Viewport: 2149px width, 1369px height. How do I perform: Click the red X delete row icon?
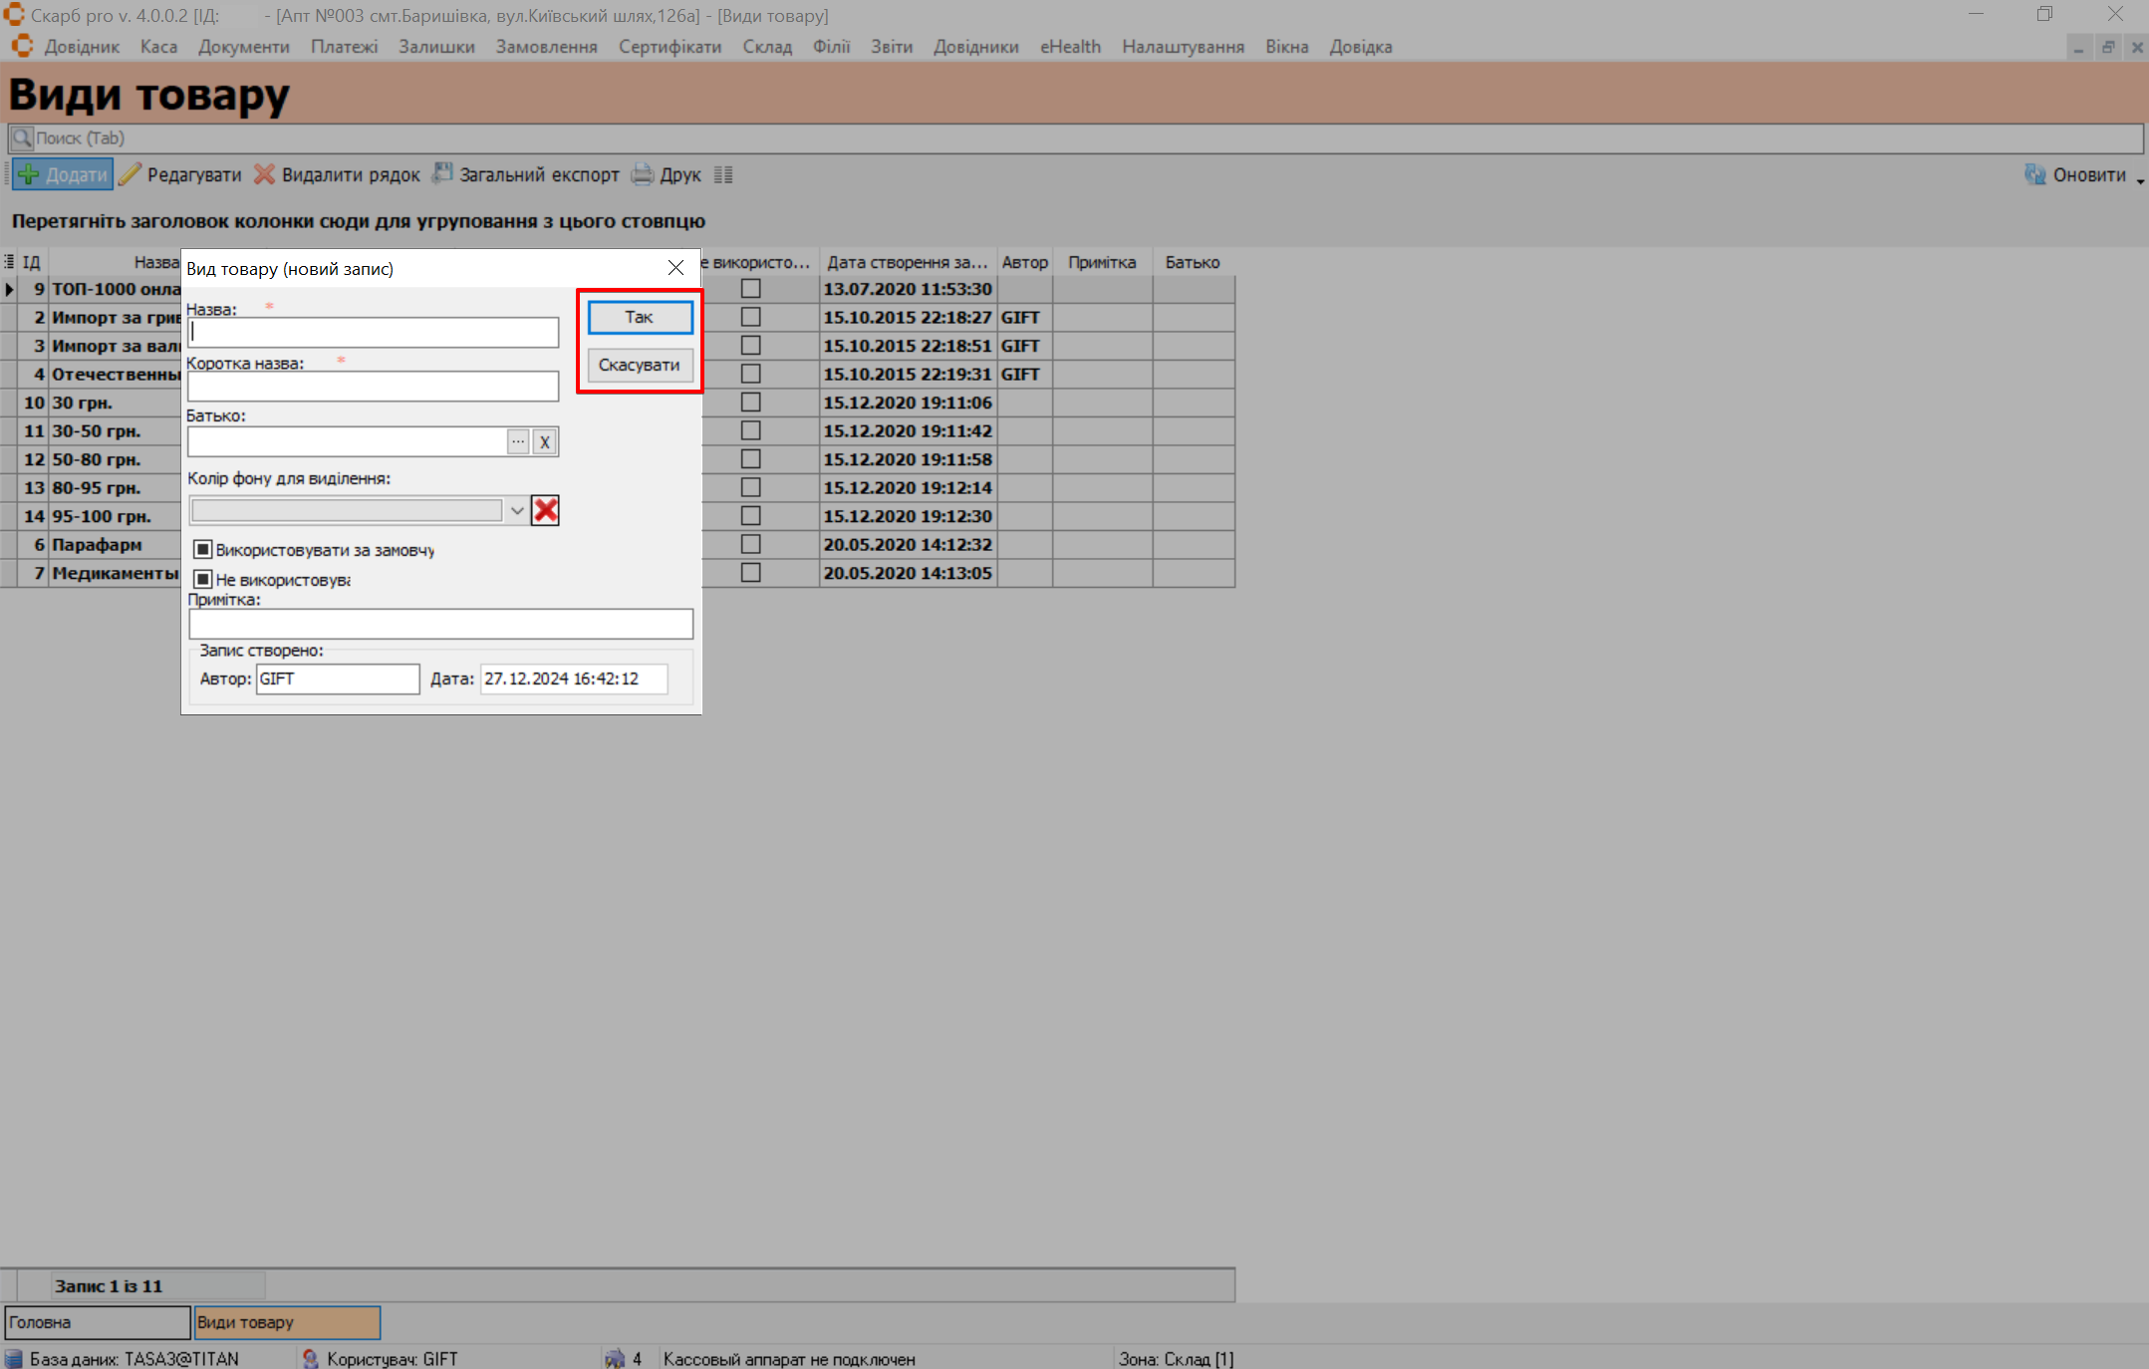pyautogui.click(x=264, y=174)
